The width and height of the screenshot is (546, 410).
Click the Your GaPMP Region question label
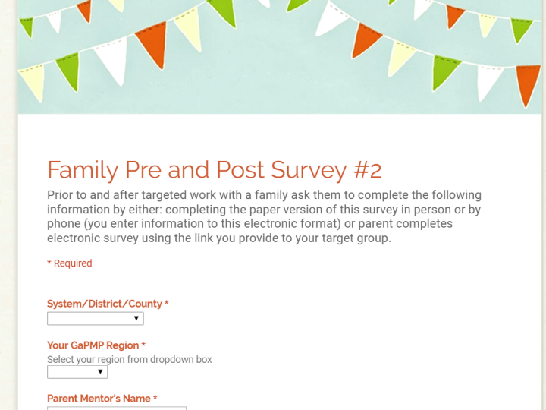tap(93, 345)
